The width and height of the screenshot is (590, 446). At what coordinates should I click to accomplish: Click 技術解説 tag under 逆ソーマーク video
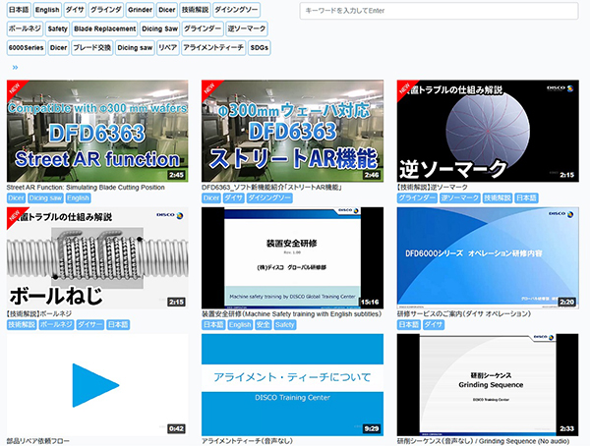(x=498, y=198)
